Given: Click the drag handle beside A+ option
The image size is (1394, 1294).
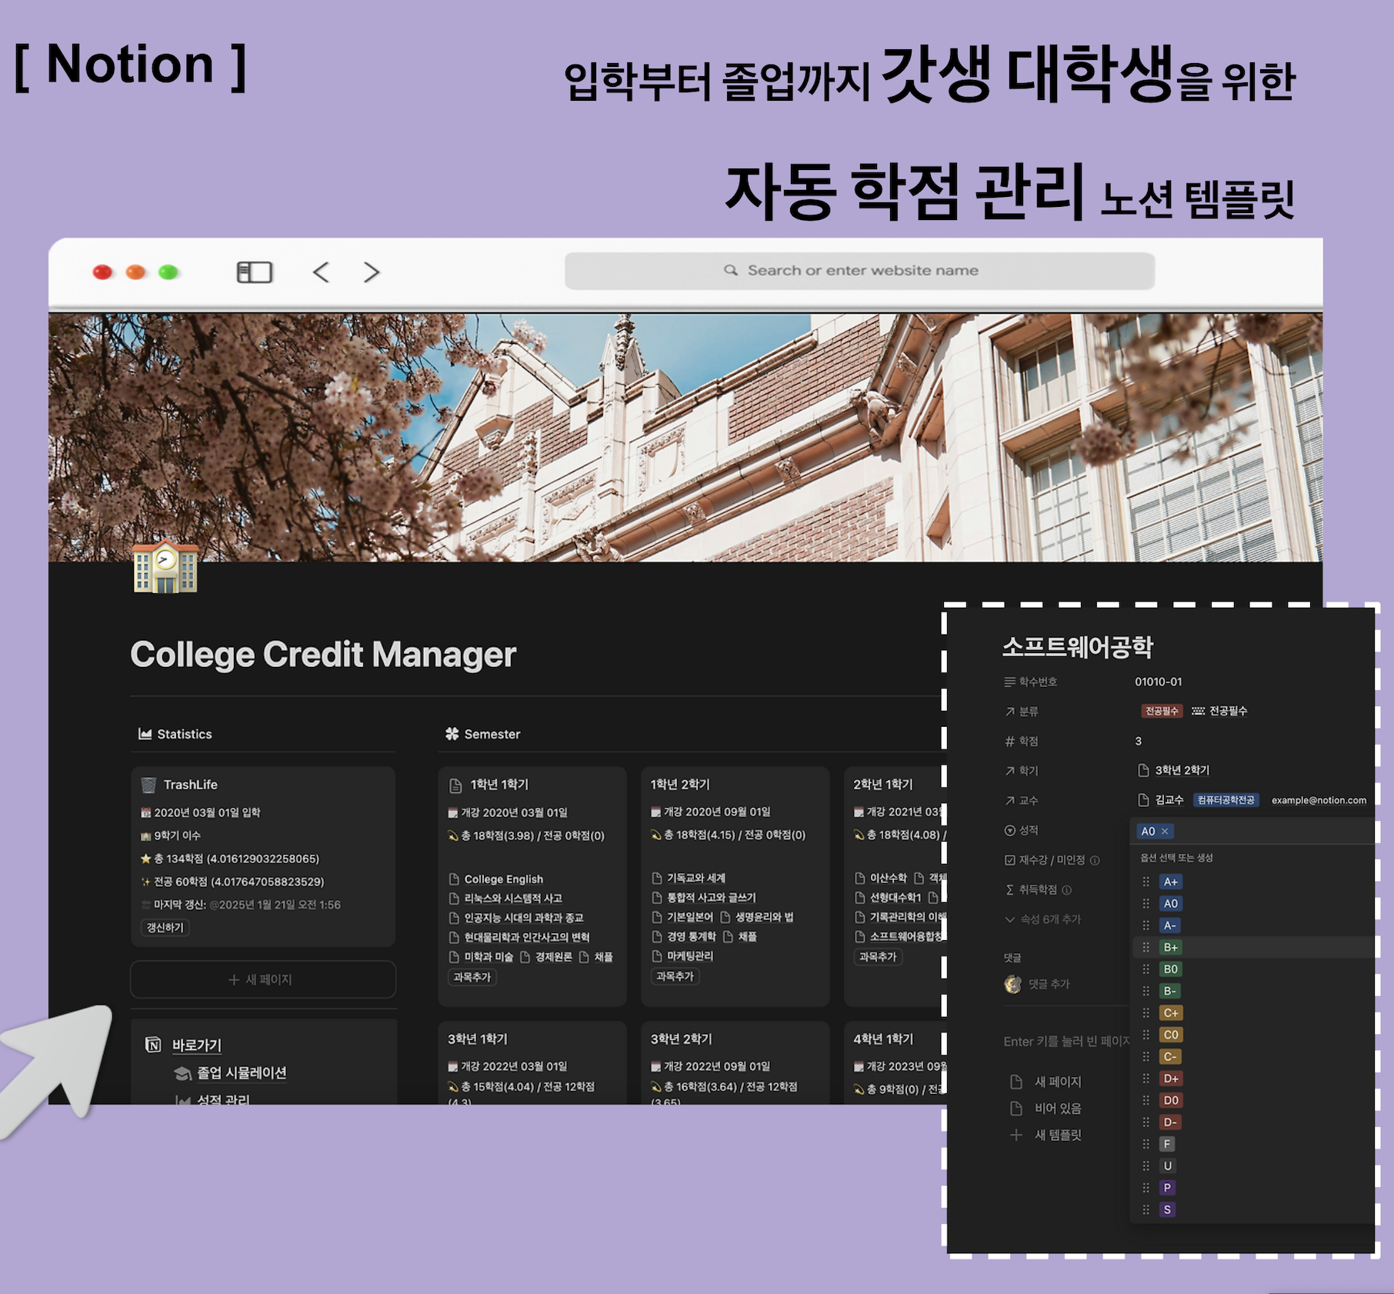Looking at the screenshot, I should [1146, 882].
